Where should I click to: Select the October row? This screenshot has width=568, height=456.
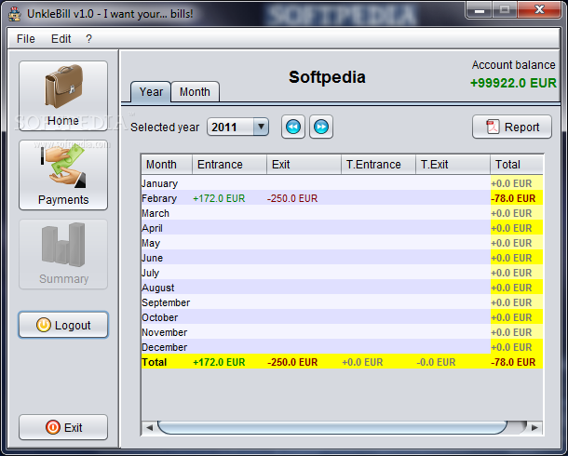pos(342,317)
